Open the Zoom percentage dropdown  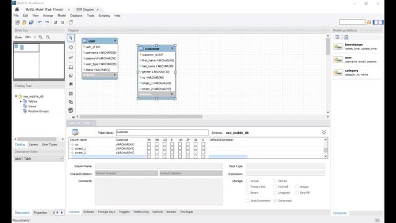click(x=35, y=37)
